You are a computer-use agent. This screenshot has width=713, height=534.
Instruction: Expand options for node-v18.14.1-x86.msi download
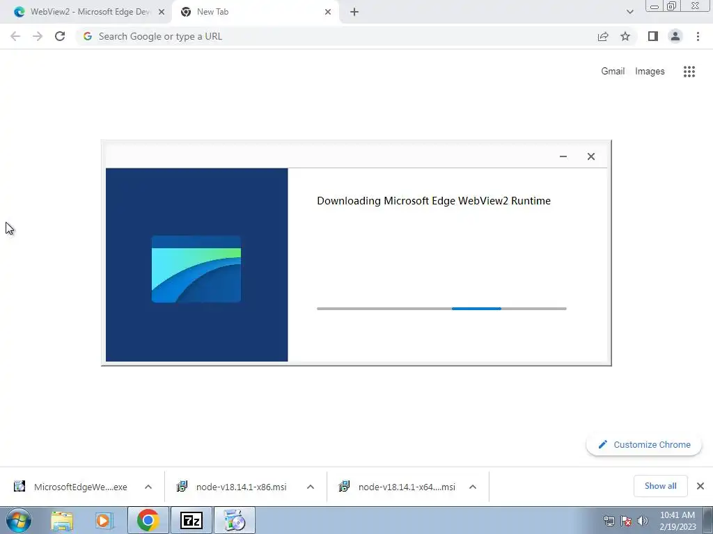coord(311,487)
